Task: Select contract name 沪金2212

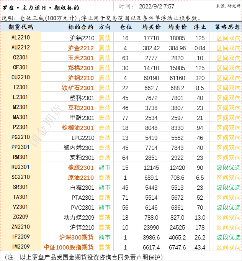Action: (81, 48)
